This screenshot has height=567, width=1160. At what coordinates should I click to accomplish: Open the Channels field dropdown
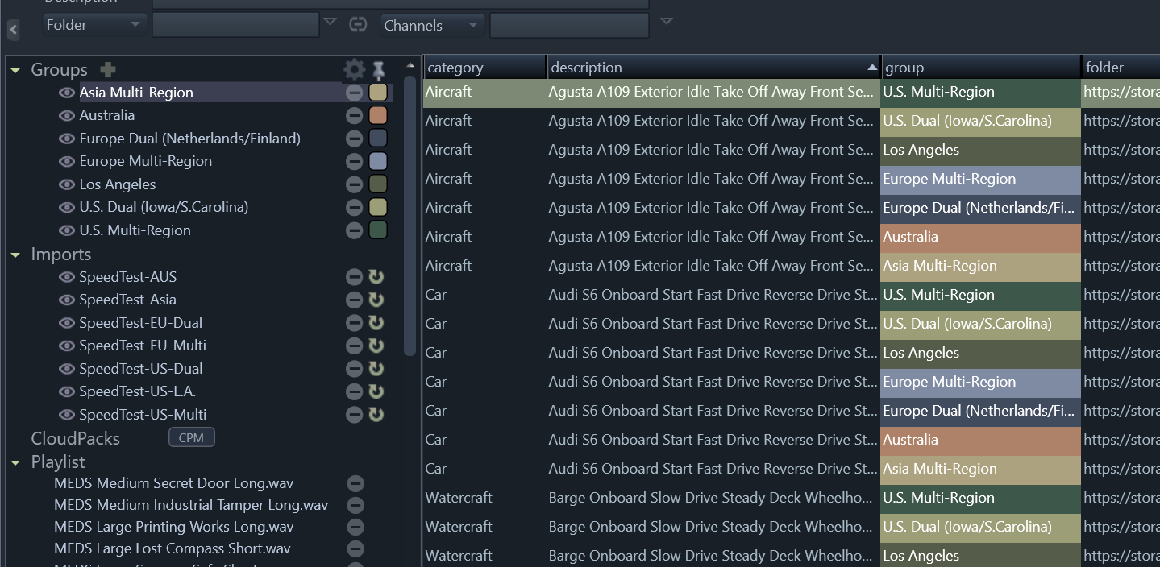click(433, 25)
